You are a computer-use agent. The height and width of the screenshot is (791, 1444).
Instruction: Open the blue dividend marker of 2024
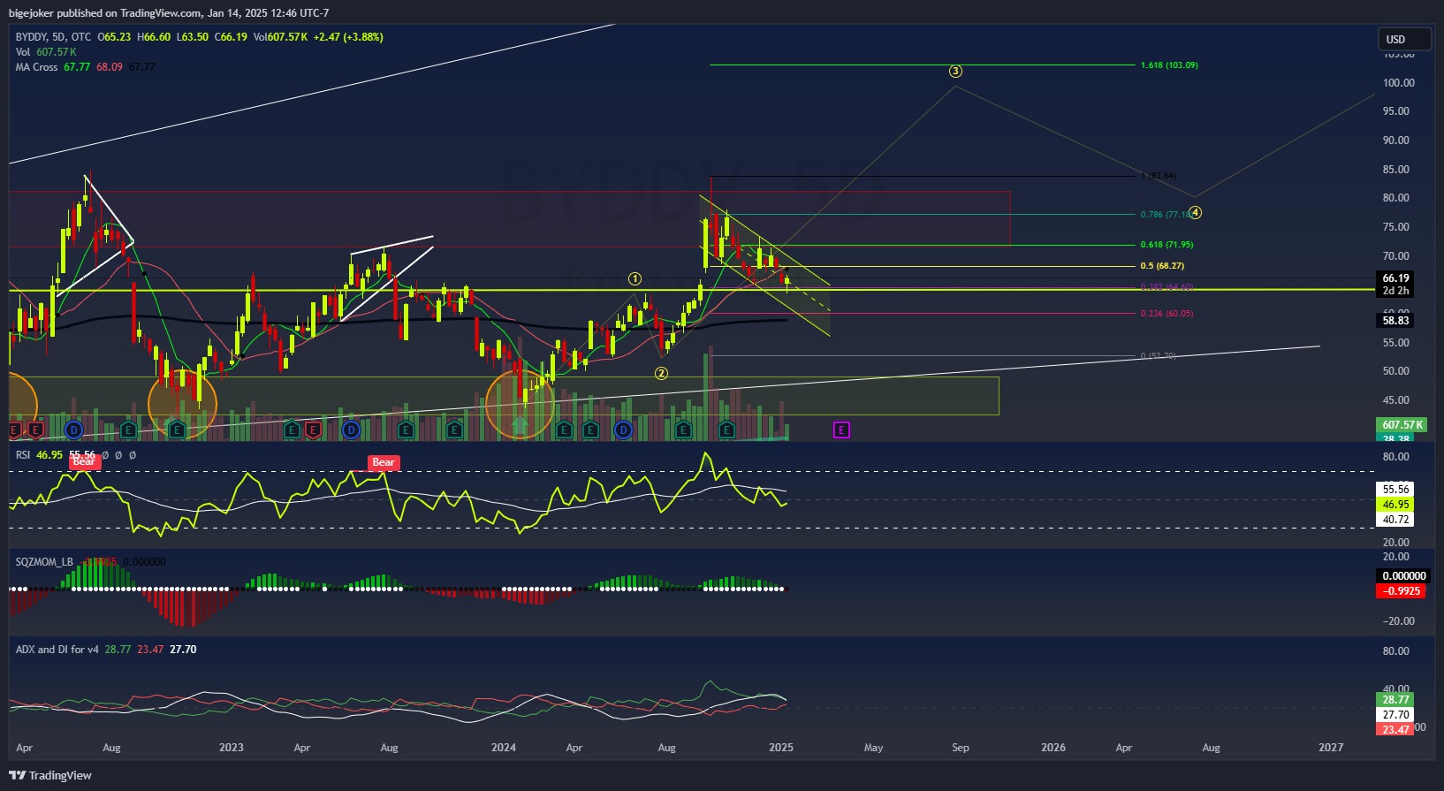[x=624, y=430]
